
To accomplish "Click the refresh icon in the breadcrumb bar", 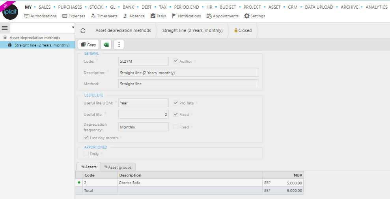I will click(83, 31).
